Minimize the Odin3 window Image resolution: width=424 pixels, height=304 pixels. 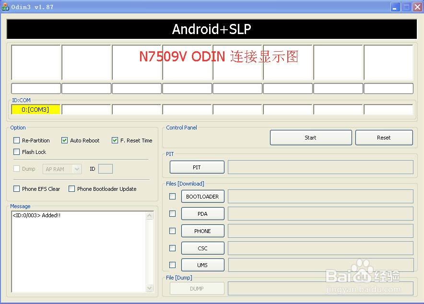point(395,7)
